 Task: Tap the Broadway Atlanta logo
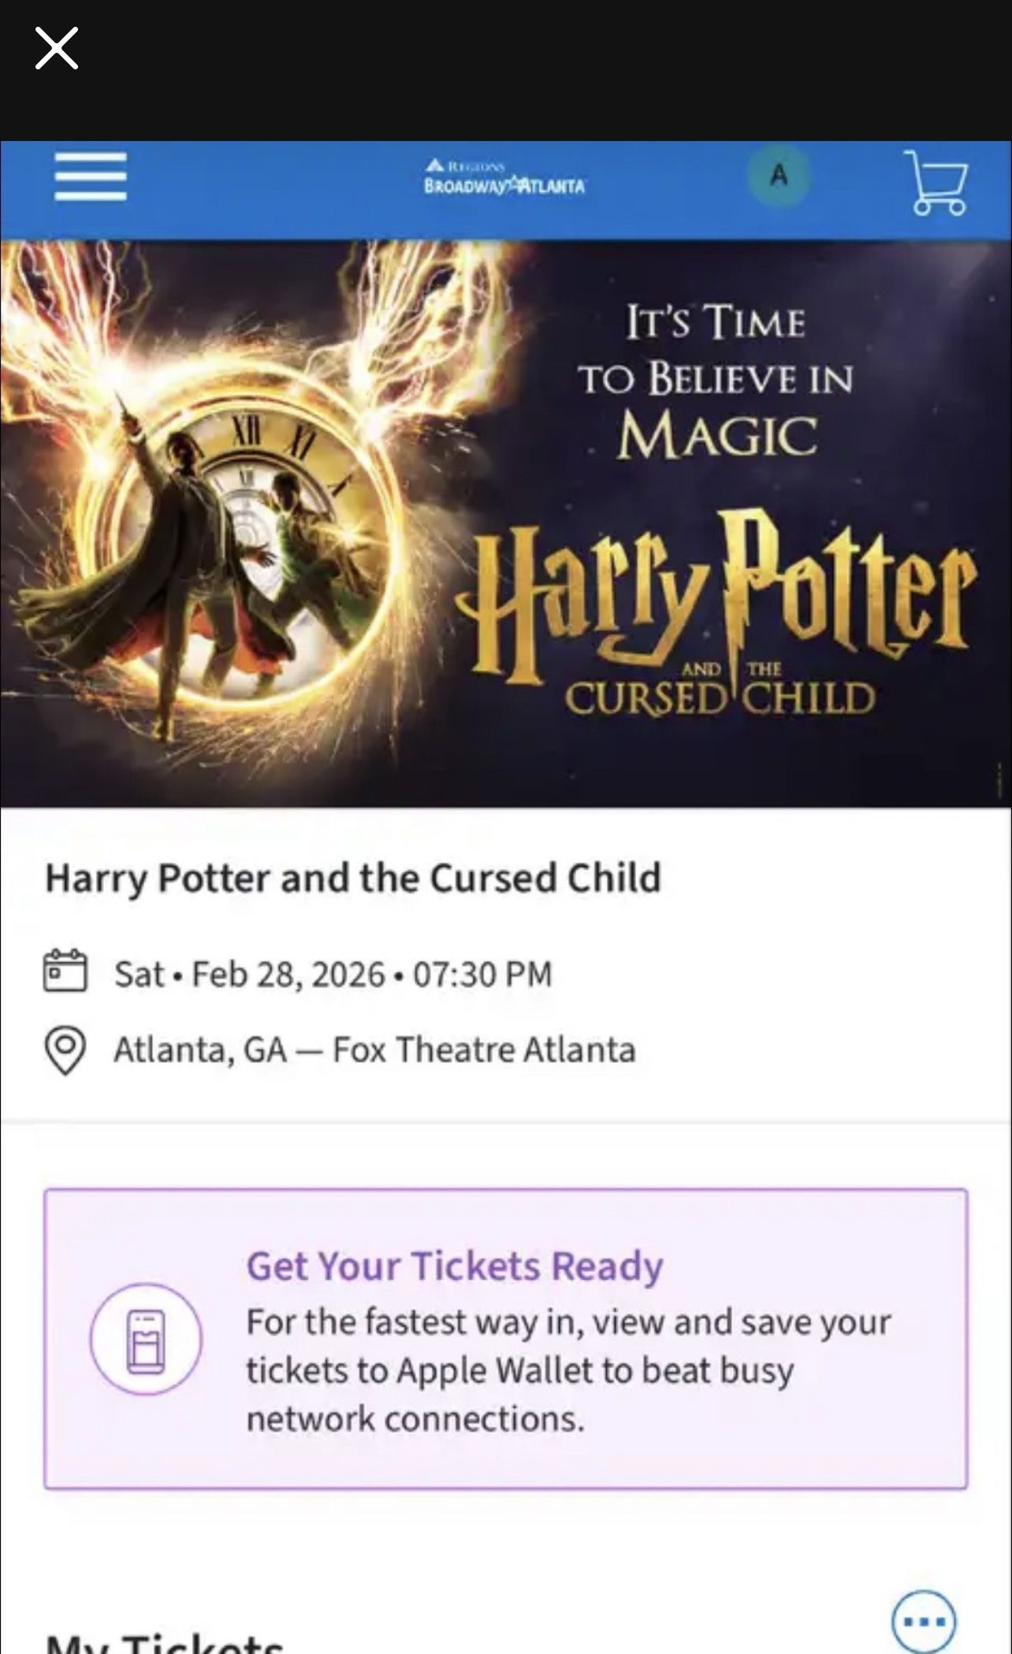pos(504,177)
